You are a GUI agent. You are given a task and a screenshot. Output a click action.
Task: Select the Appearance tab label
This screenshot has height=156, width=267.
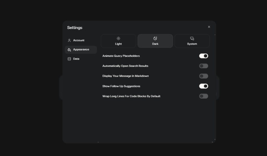coord(81,50)
